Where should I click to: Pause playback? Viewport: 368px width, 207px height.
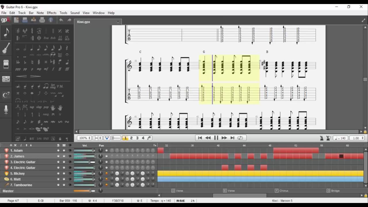(x=216, y=138)
